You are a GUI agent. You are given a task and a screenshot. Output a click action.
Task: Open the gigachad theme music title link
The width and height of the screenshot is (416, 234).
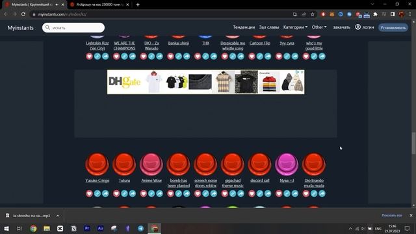[233, 183]
